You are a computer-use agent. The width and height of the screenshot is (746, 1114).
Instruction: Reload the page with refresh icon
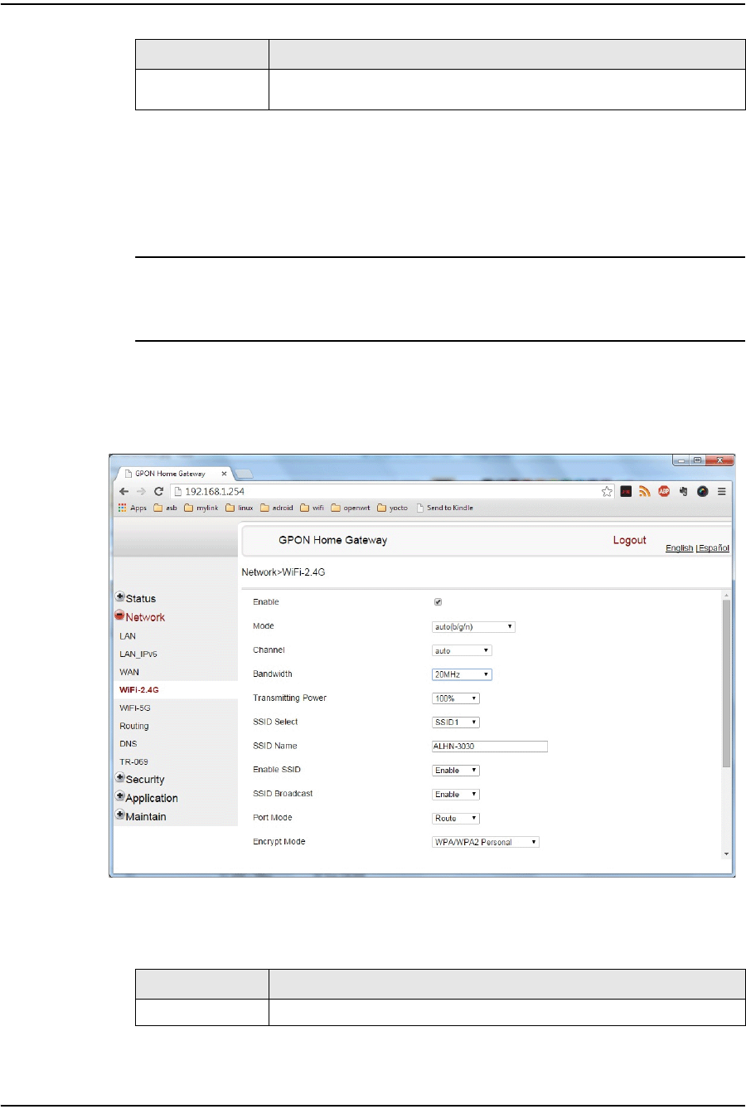tap(159, 491)
